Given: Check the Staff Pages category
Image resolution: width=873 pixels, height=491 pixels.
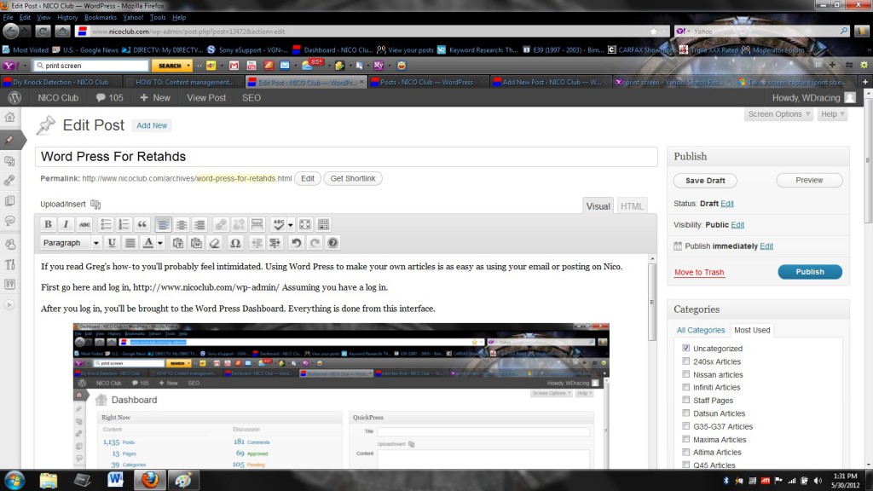Looking at the screenshot, I should (686, 401).
